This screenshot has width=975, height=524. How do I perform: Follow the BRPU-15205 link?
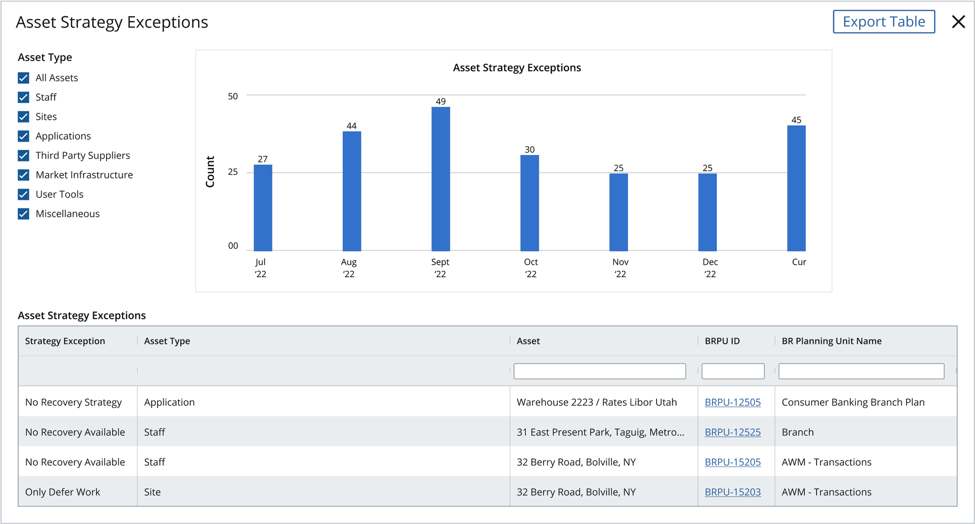[x=733, y=462]
